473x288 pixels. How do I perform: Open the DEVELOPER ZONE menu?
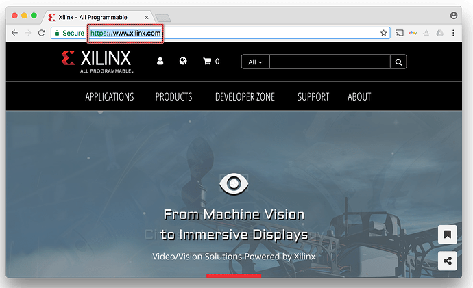coord(245,97)
